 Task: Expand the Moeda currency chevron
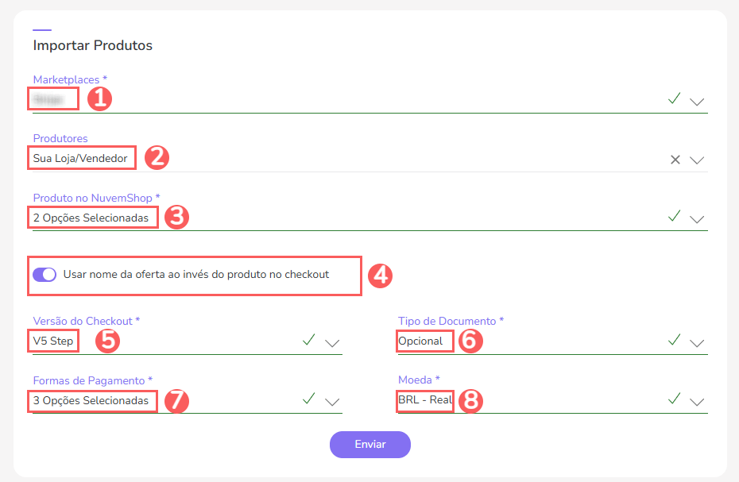click(697, 402)
